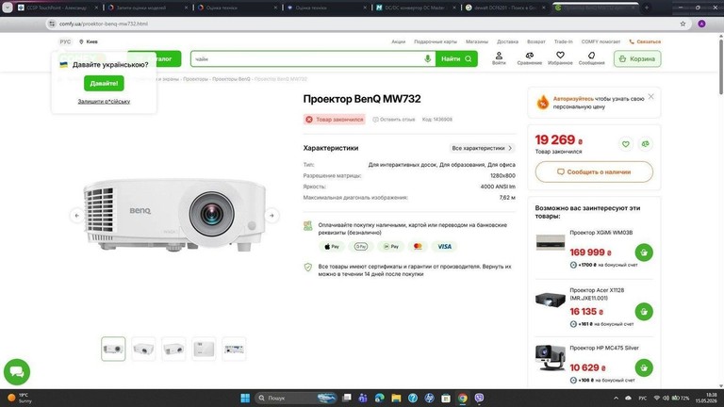Click the green Найти search button
Image resolution: width=724 pixels, height=407 pixels.
pos(456,58)
